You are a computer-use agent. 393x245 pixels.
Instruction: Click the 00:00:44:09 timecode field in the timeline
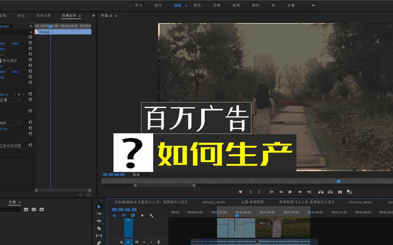tap(124, 209)
